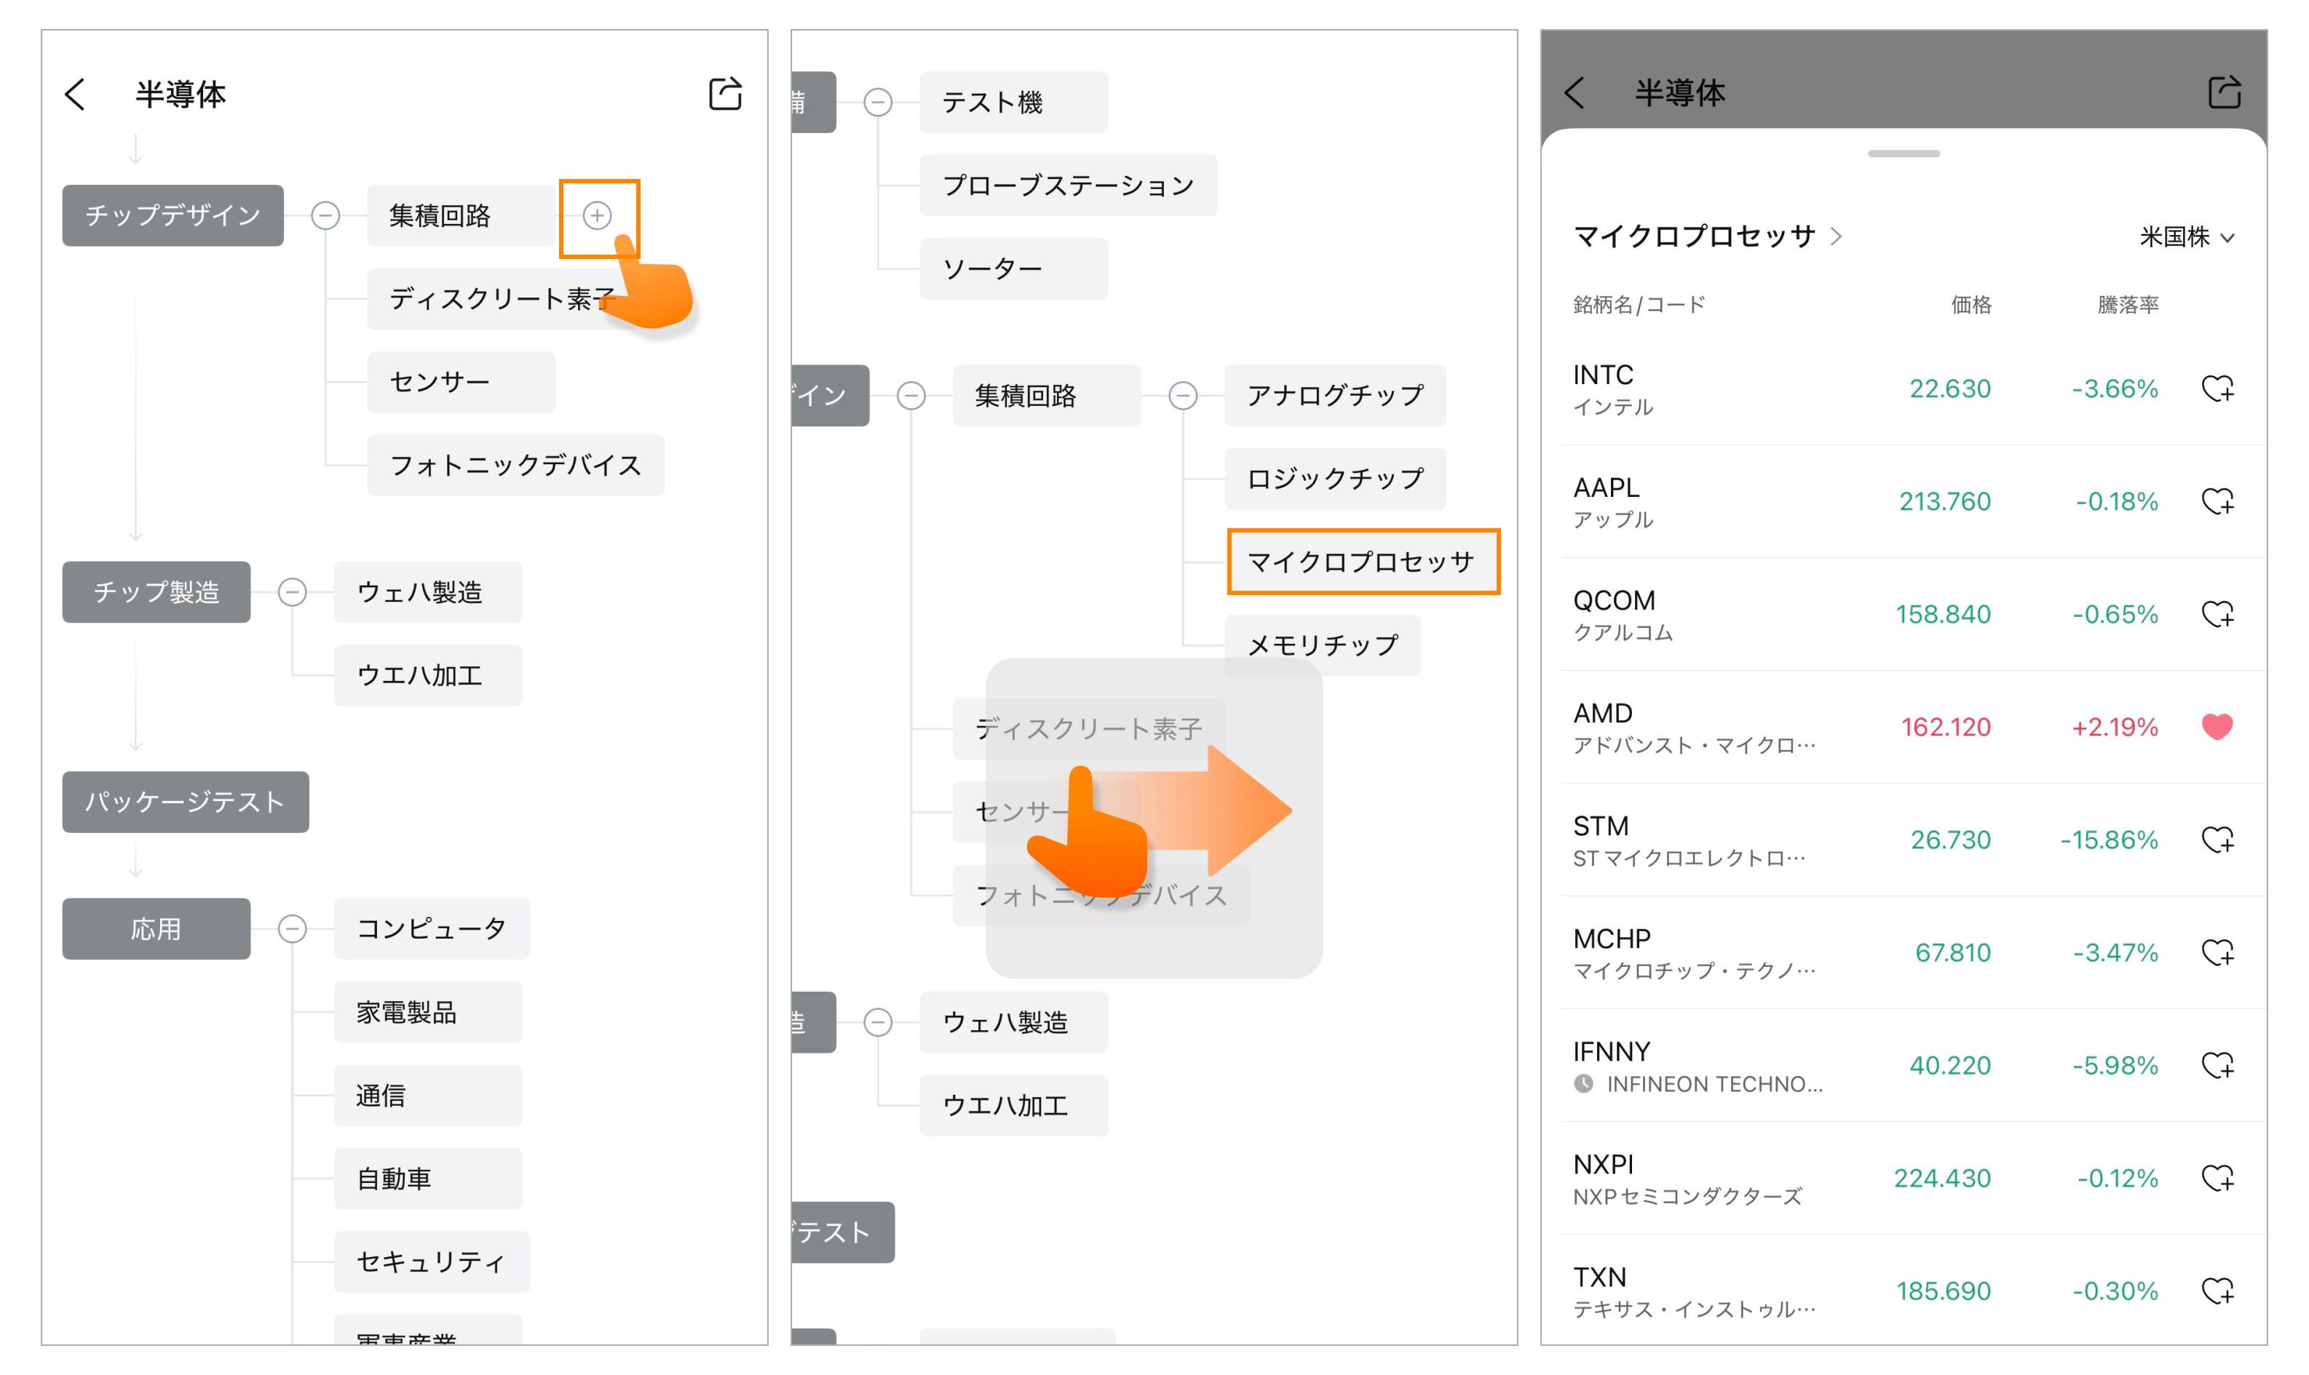The image size is (2309, 1375).
Task: Sort by 価格 column header
Action: [1971, 305]
